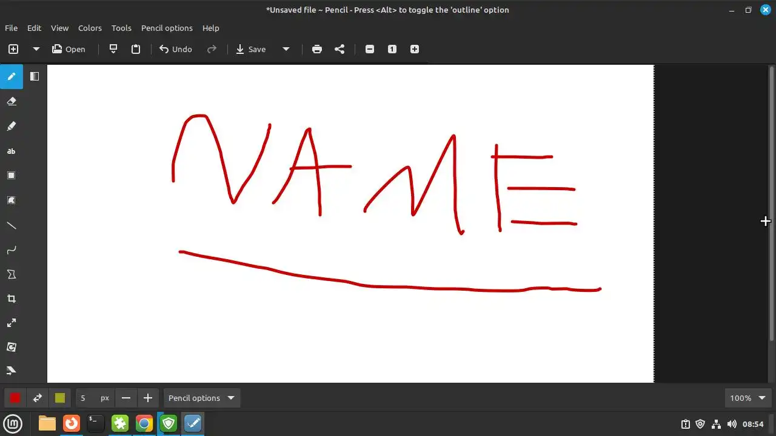Launch Firefox from the taskbar
The width and height of the screenshot is (776, 436).
click(x=72, y=424)
